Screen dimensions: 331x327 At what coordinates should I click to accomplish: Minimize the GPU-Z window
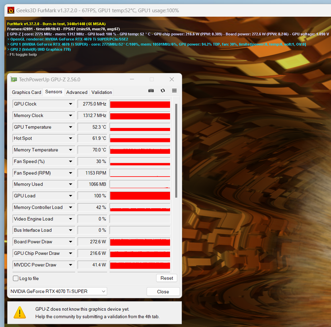[132, 79]
